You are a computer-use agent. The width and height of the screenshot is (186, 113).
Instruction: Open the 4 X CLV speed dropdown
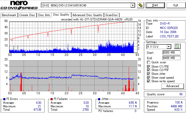click(169, 47)
